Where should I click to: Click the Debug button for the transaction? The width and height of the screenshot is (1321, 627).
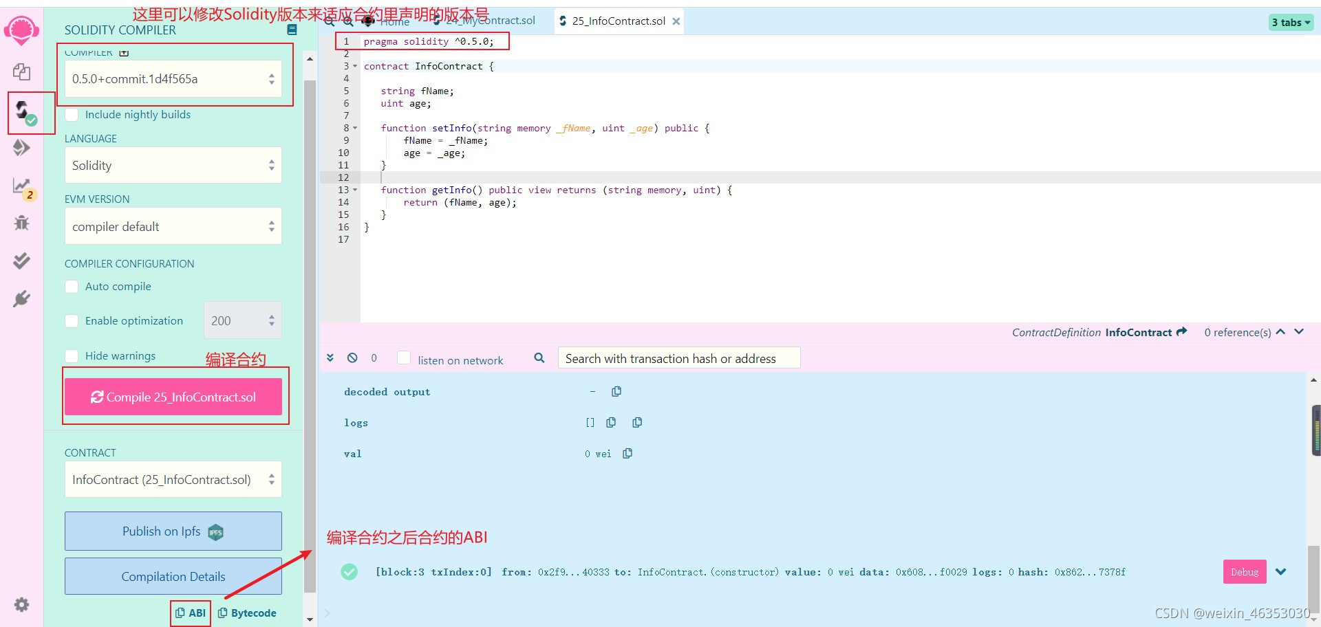(x=1245, y=571)
